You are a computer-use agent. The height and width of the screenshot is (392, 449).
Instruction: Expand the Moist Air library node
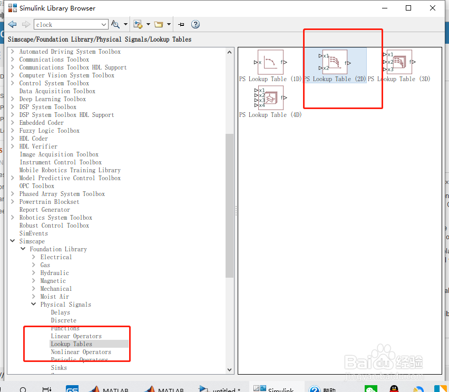34,296
